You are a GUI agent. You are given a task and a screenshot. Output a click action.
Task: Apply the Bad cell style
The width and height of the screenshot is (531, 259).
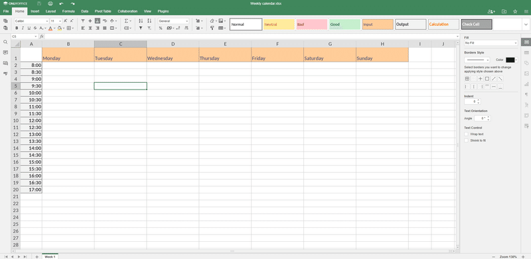312,25
